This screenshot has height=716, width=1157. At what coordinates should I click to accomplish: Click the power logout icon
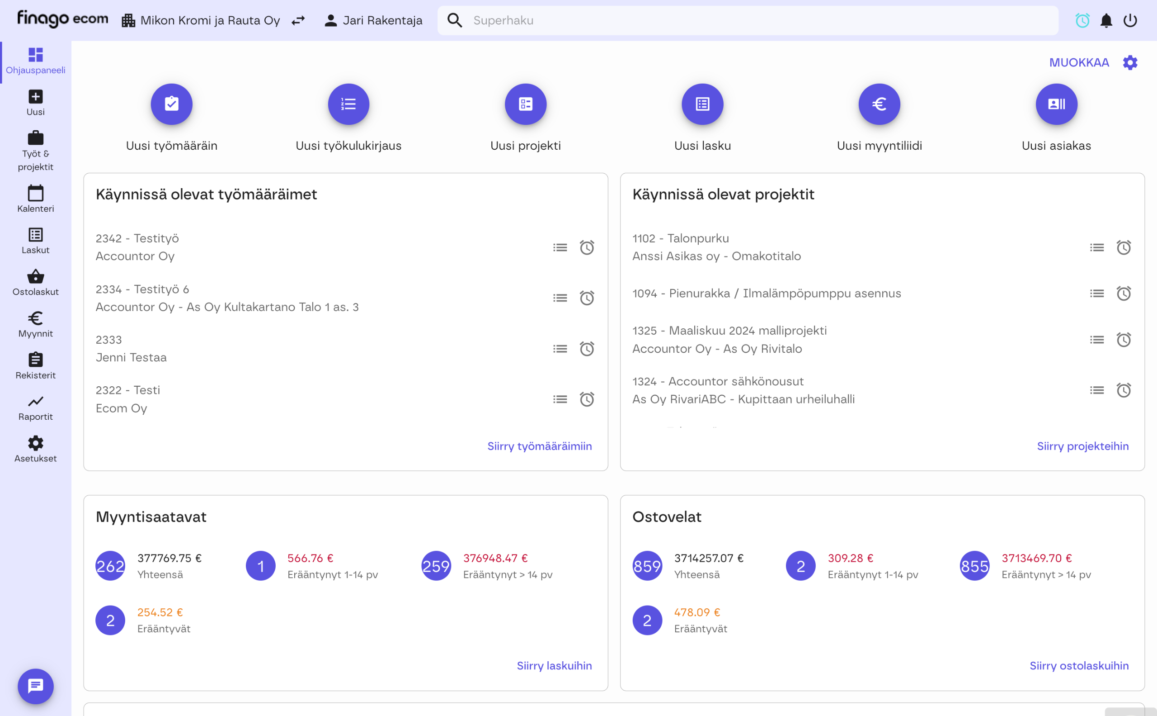point(1129,20)
